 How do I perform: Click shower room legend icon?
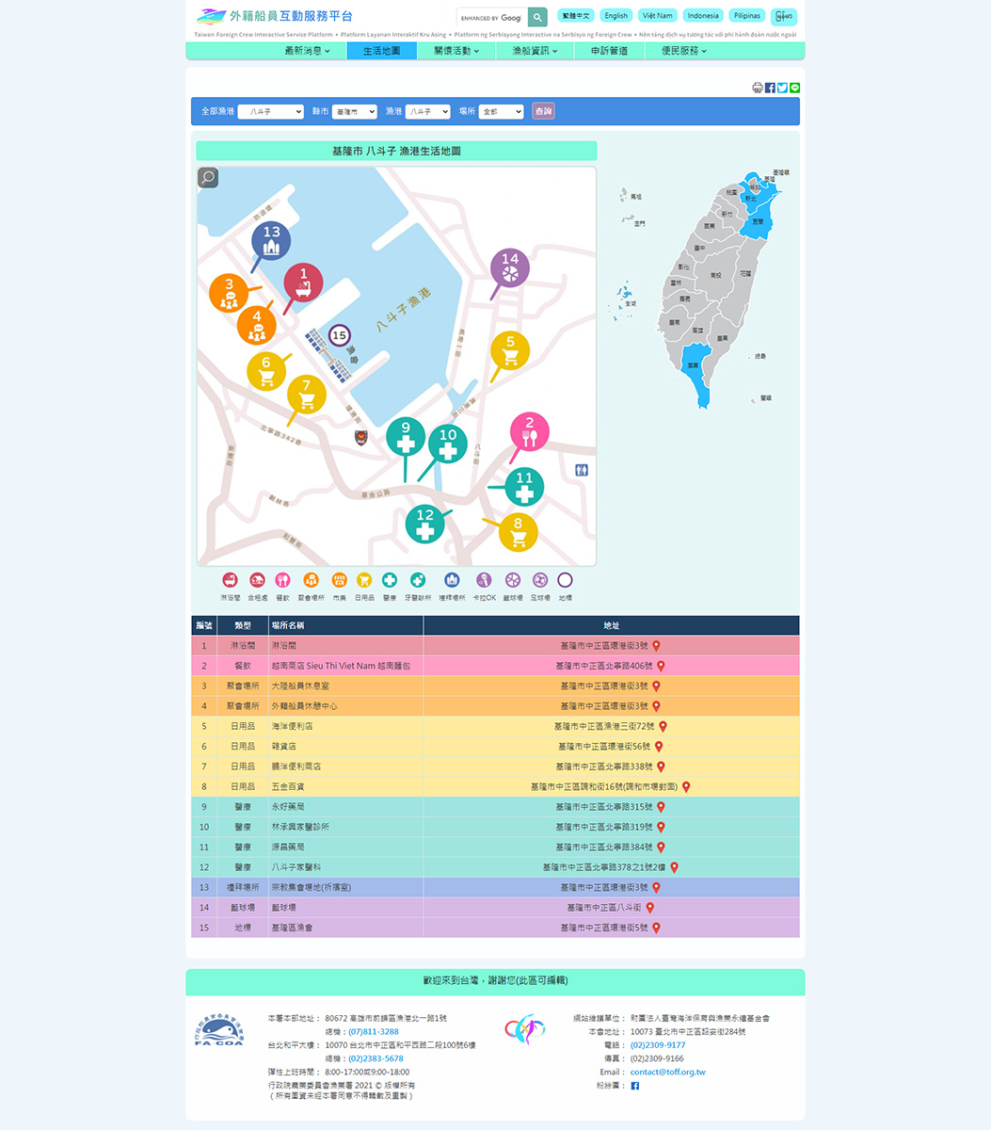(x=230, y=580)
